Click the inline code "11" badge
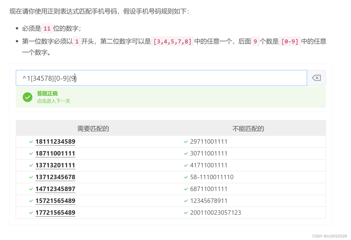The image size is (351, 240). pos(47,28)
